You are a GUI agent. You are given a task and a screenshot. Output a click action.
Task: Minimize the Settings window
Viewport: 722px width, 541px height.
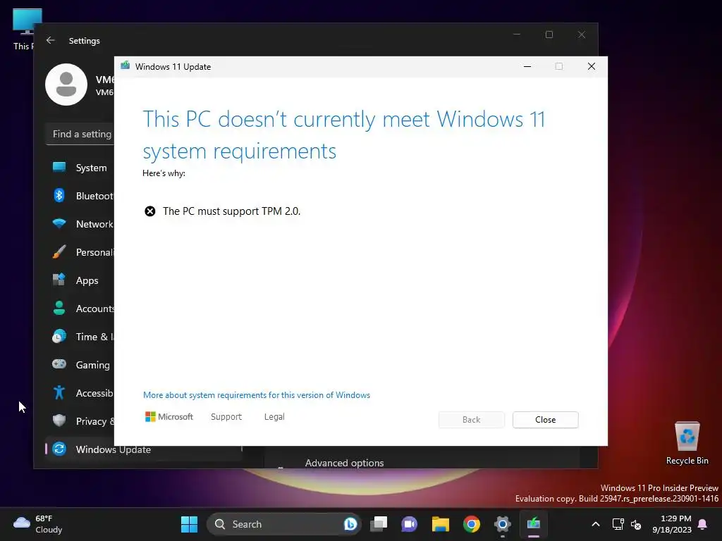point(517,35)
